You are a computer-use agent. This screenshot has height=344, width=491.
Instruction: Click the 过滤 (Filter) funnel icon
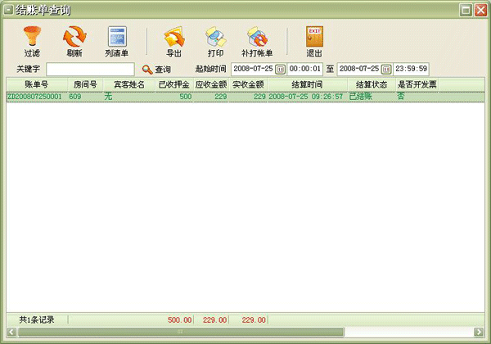tap(33, 37)
